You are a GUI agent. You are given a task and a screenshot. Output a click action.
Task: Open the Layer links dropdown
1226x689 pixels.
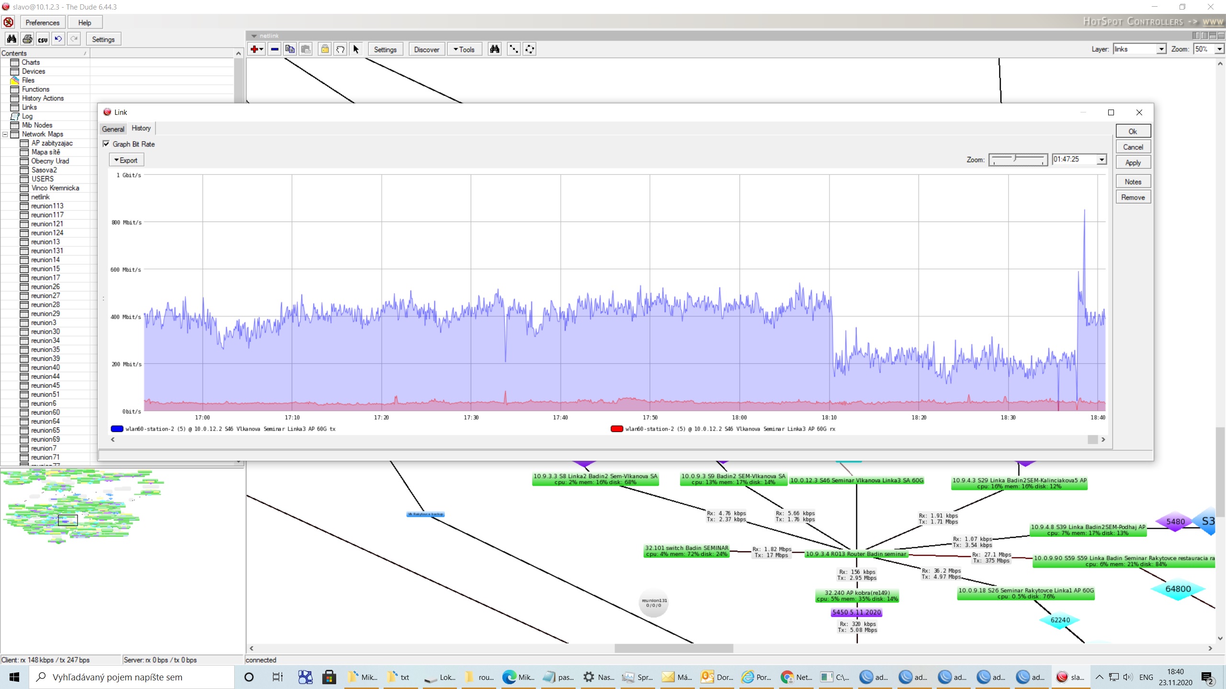click(x=1161, y=49)
